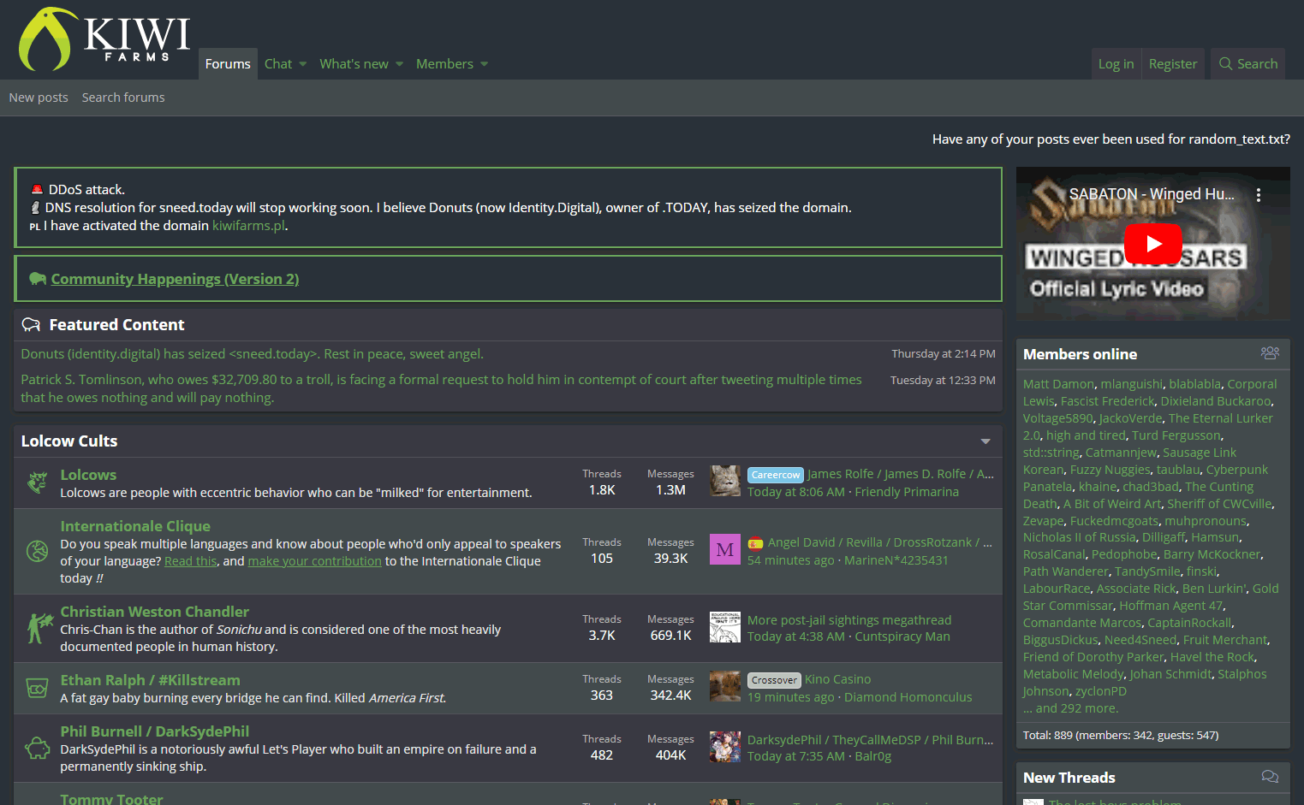Open the avatar beside the post-jail sightings megathread
Image resolution: width=1304 pixels, height=805 pixels.
tap(725, 627)
